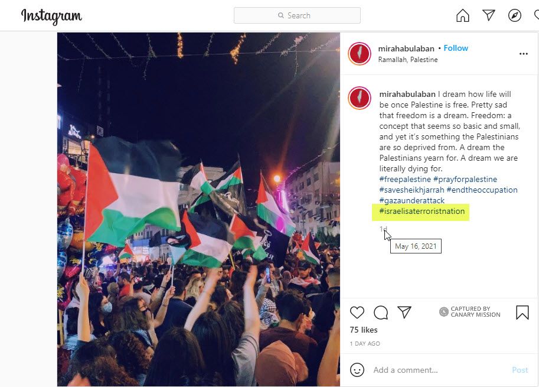Click the profile avatar in post header
539x387 pixels.
click(359, 54)
